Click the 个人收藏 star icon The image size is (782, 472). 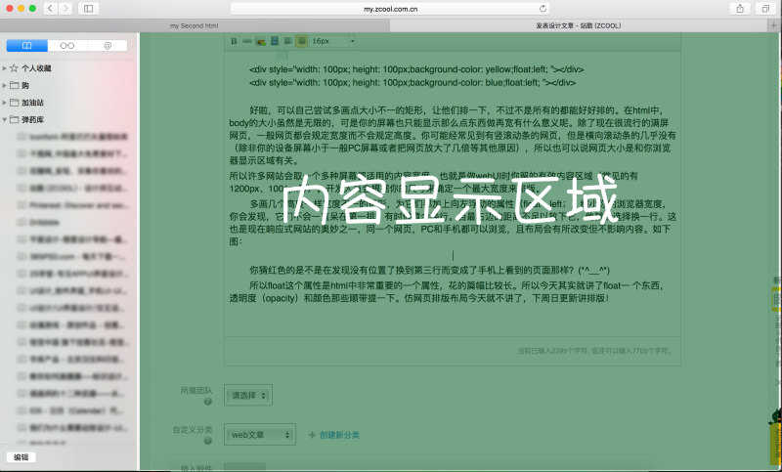14,68
